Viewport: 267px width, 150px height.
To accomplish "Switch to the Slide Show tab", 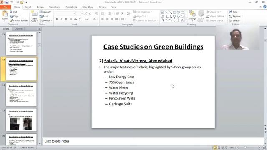I will (x=88, y=7).
